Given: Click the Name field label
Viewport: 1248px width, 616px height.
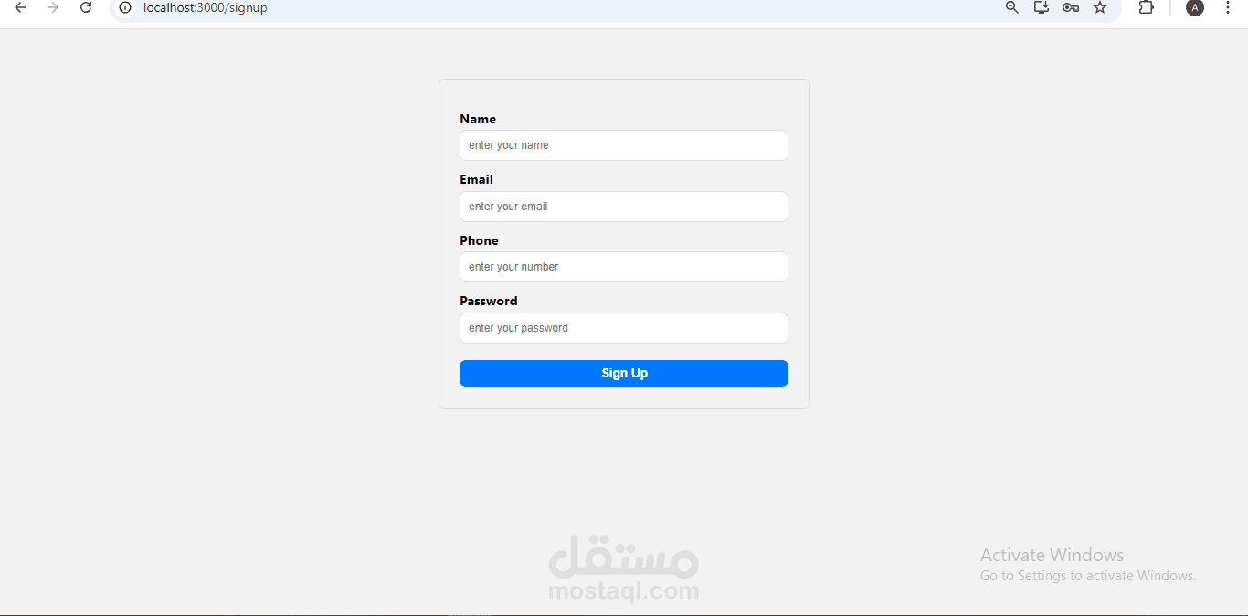Looking at the screenshot, I should [478, 119].
